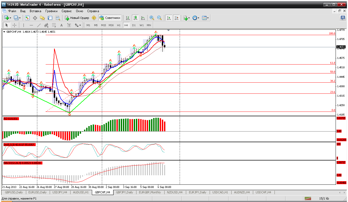
Task: Click the Zoom In magnifier icon
Action: point(152,18)
